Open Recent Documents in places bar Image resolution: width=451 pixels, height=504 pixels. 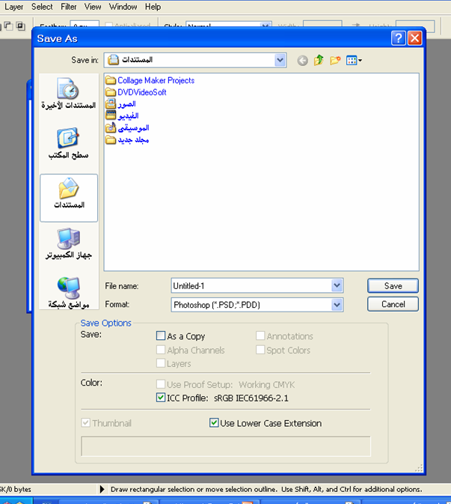[68, 95]
